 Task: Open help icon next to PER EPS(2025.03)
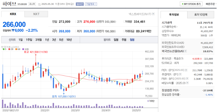pos(186,70)
